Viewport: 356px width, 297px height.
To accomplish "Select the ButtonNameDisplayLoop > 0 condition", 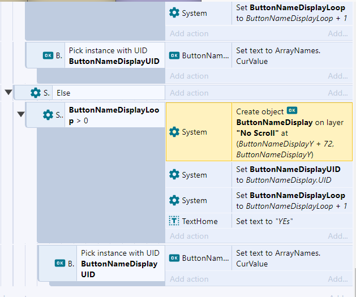I will pyautogui.click(x=115, y=115).
